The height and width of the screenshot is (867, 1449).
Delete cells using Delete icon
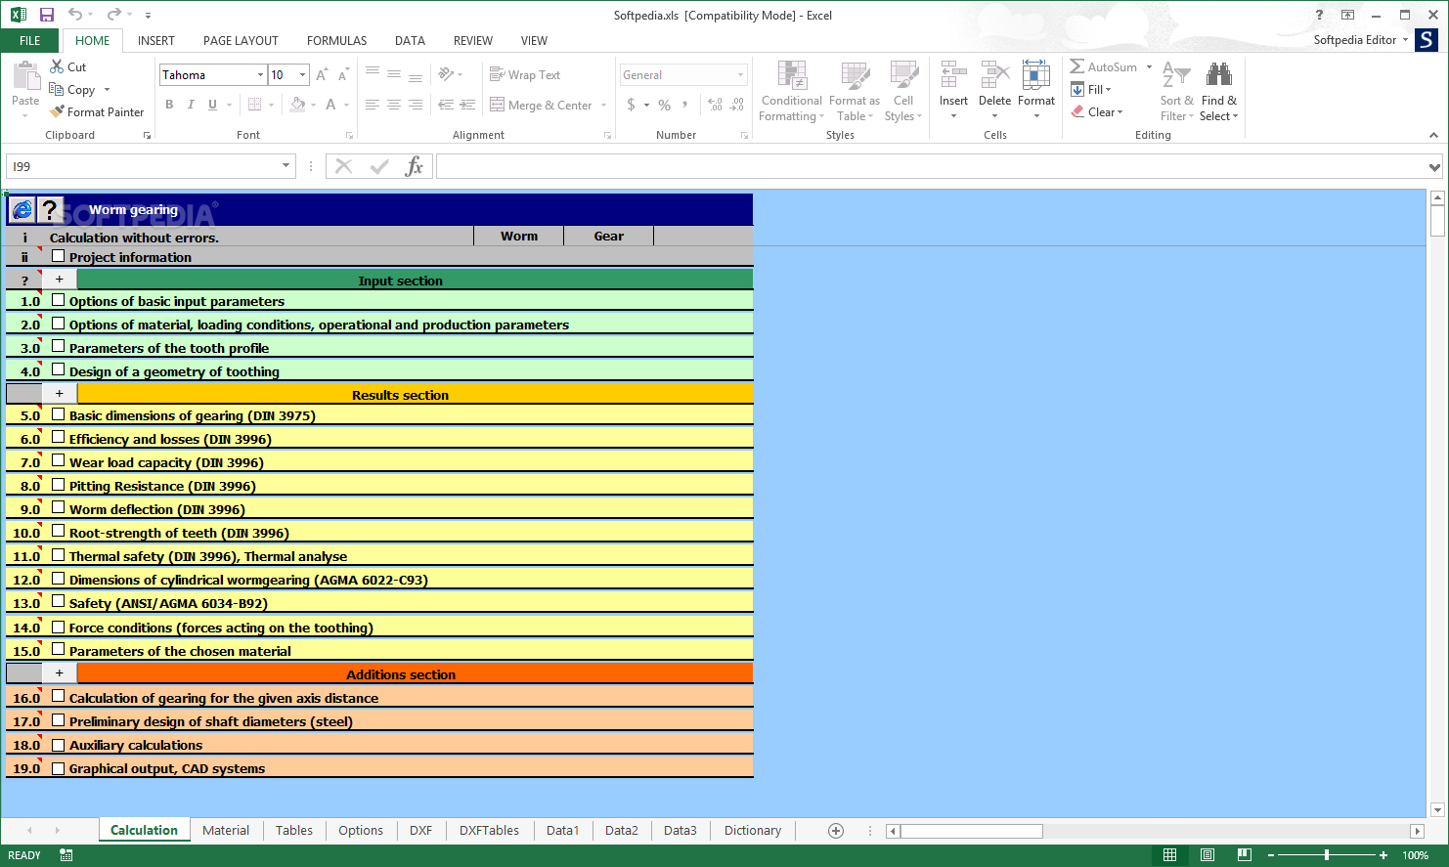click(994, 75)
